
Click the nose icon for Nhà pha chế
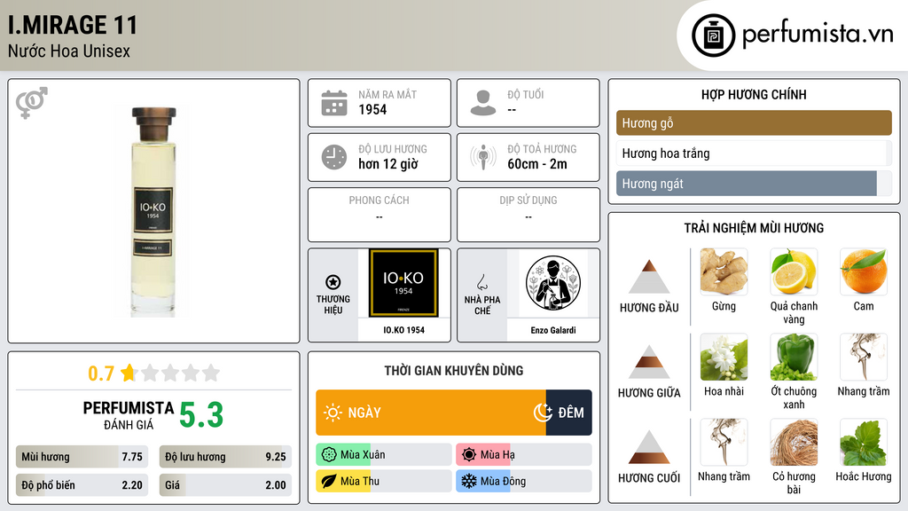pos(481,282)
